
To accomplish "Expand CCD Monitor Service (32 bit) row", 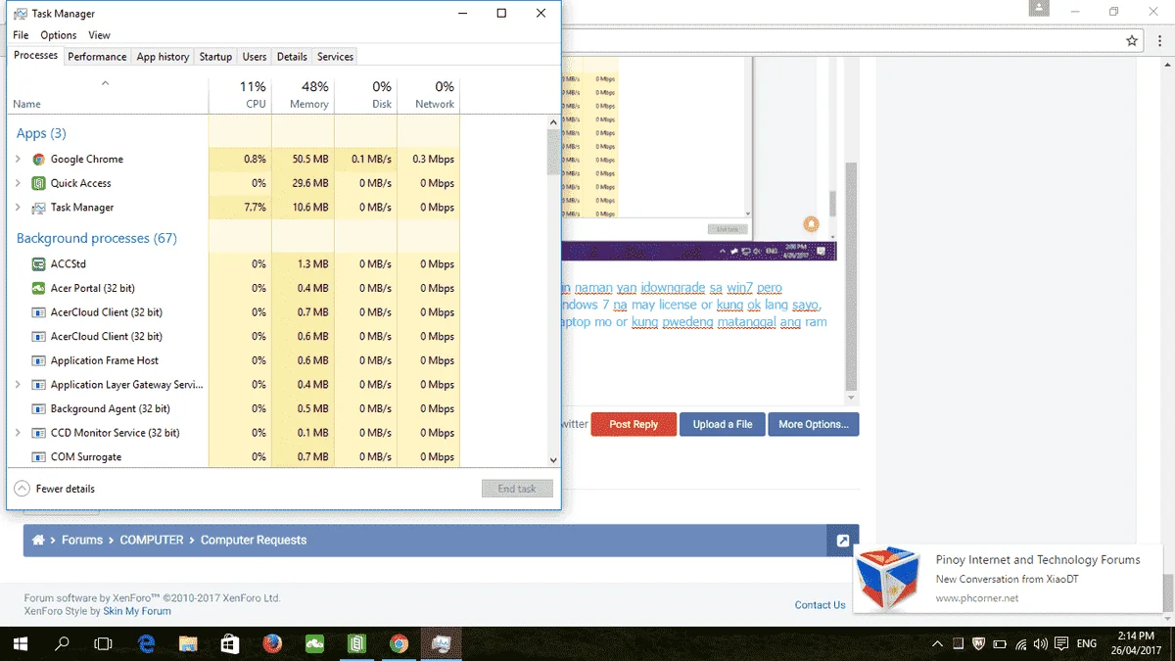I will pyautogui.click(x=18, y=433).
